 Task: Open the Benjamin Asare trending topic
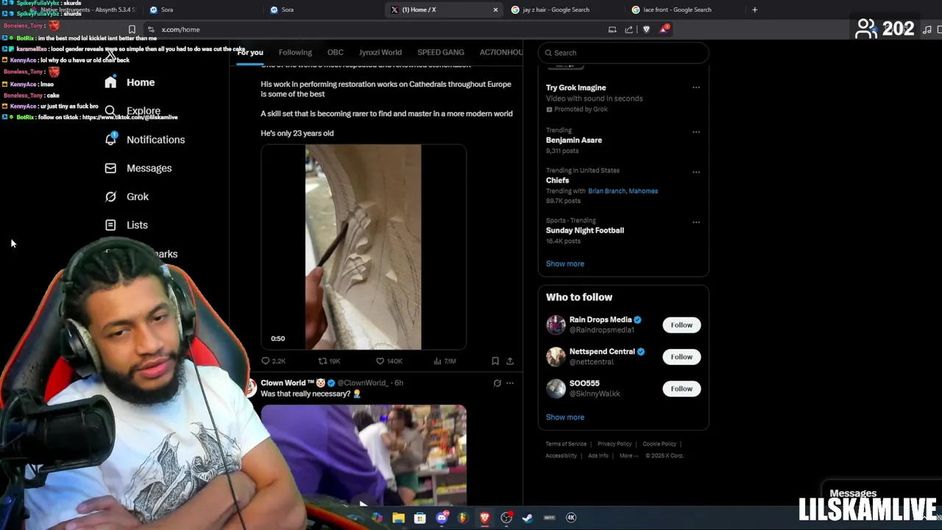[x=574, y=140]
